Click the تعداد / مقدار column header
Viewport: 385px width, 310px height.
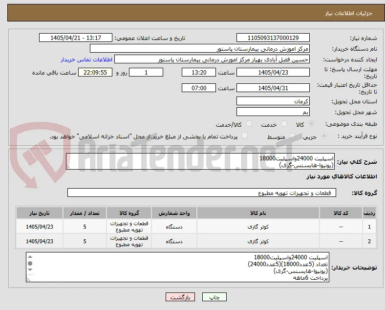(x=85, y=213)
